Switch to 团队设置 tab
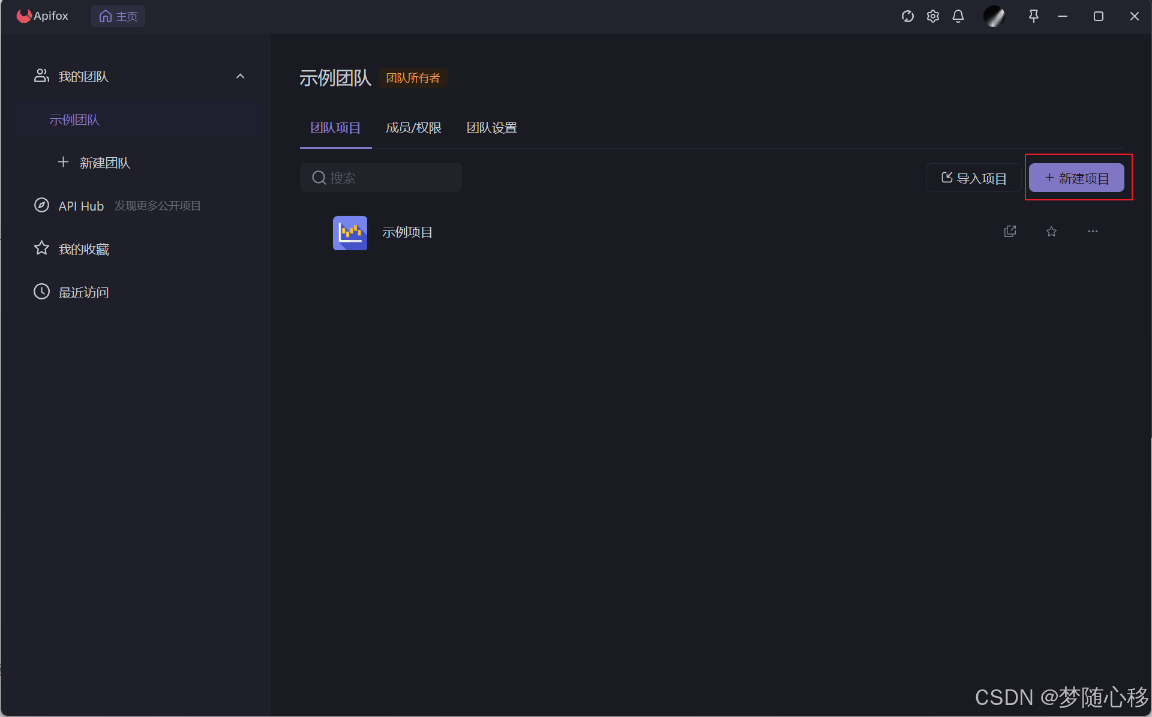The height and width of the screenshot is (717, 1152). point(491,128)
